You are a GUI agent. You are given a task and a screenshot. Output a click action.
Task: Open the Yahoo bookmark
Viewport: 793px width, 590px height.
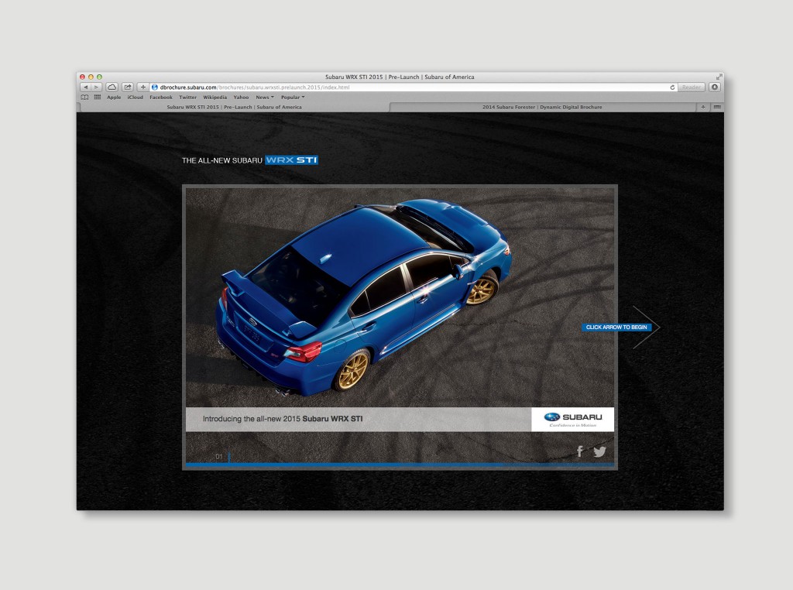pyautogui.click(x=241, y=97)
